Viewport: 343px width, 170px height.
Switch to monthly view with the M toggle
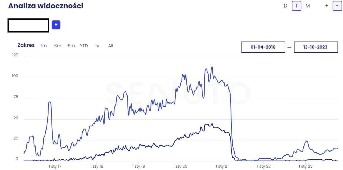point(307,6)
